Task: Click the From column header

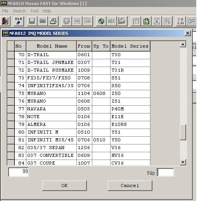Action: [x=84, y=46]
